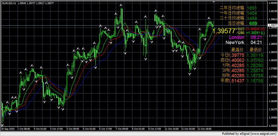Click the 年度 low value 1.18758
Viewport: 278px width, 136px height.
click(255, 81)
